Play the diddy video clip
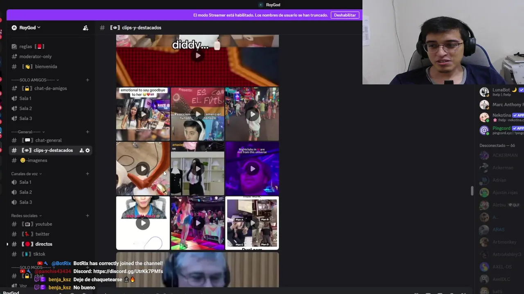This screenshot has width=524, height=294. (198, 56)
